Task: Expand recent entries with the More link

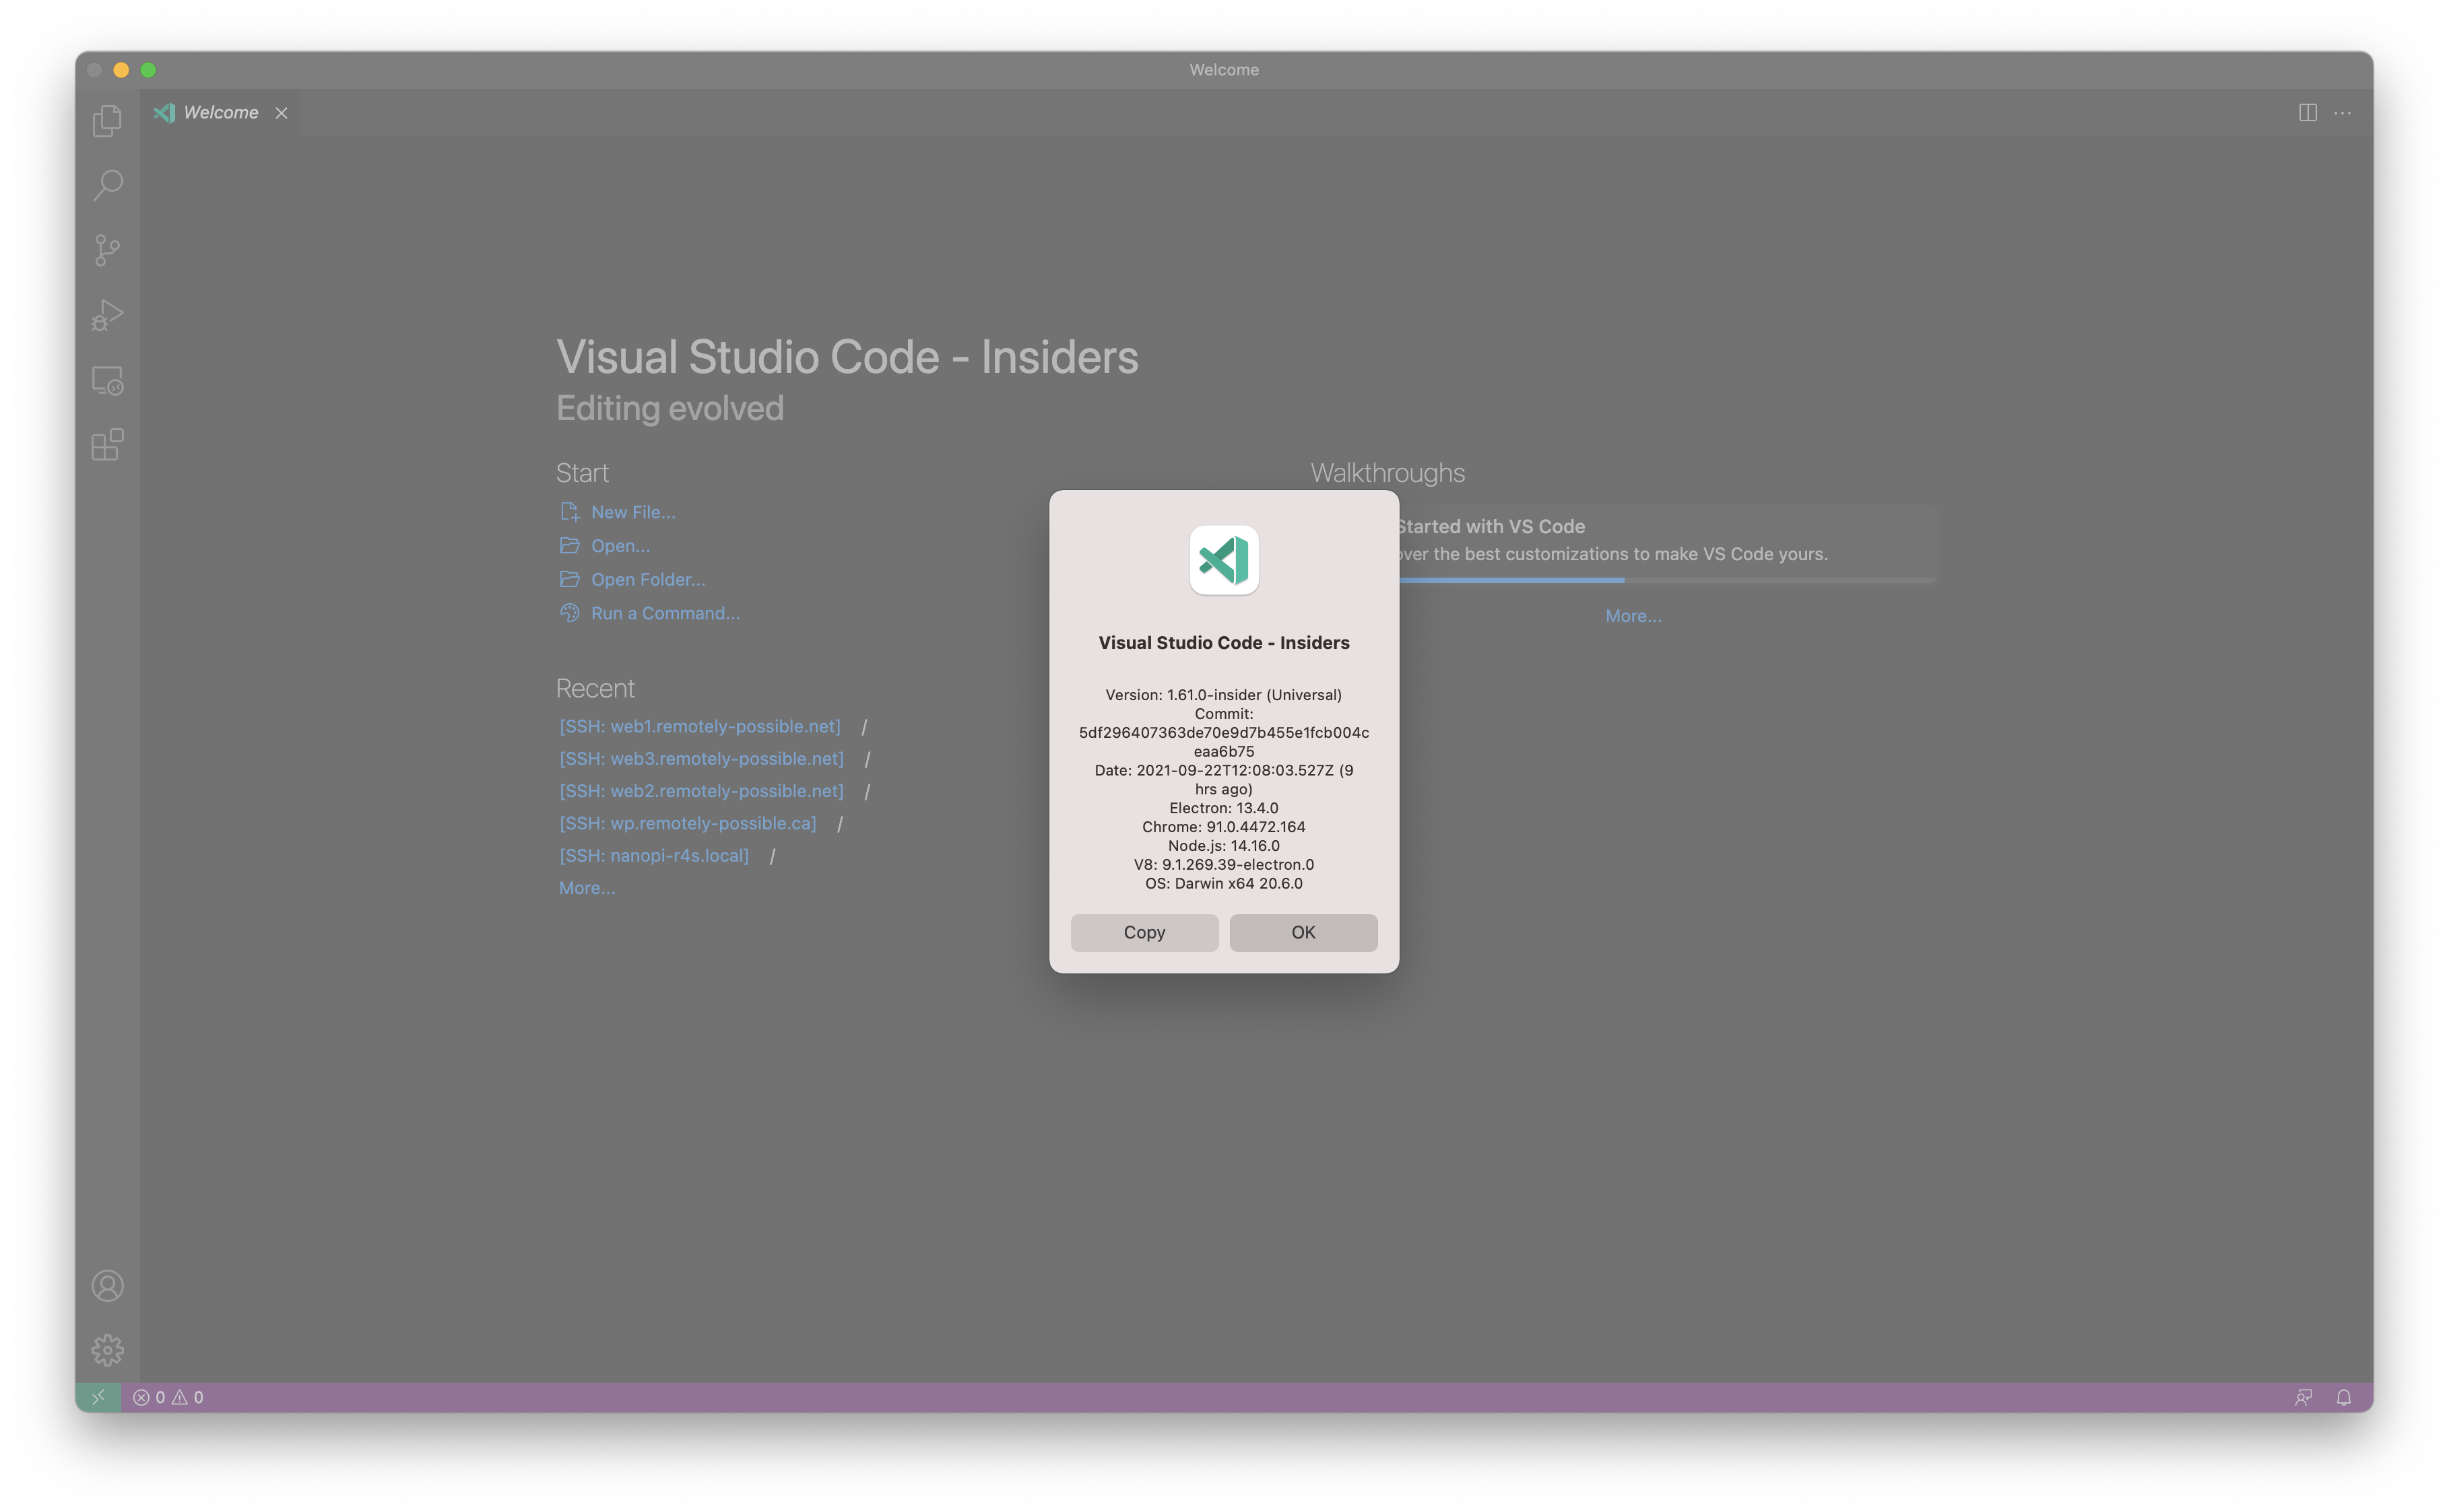Action: click(586, 887)
